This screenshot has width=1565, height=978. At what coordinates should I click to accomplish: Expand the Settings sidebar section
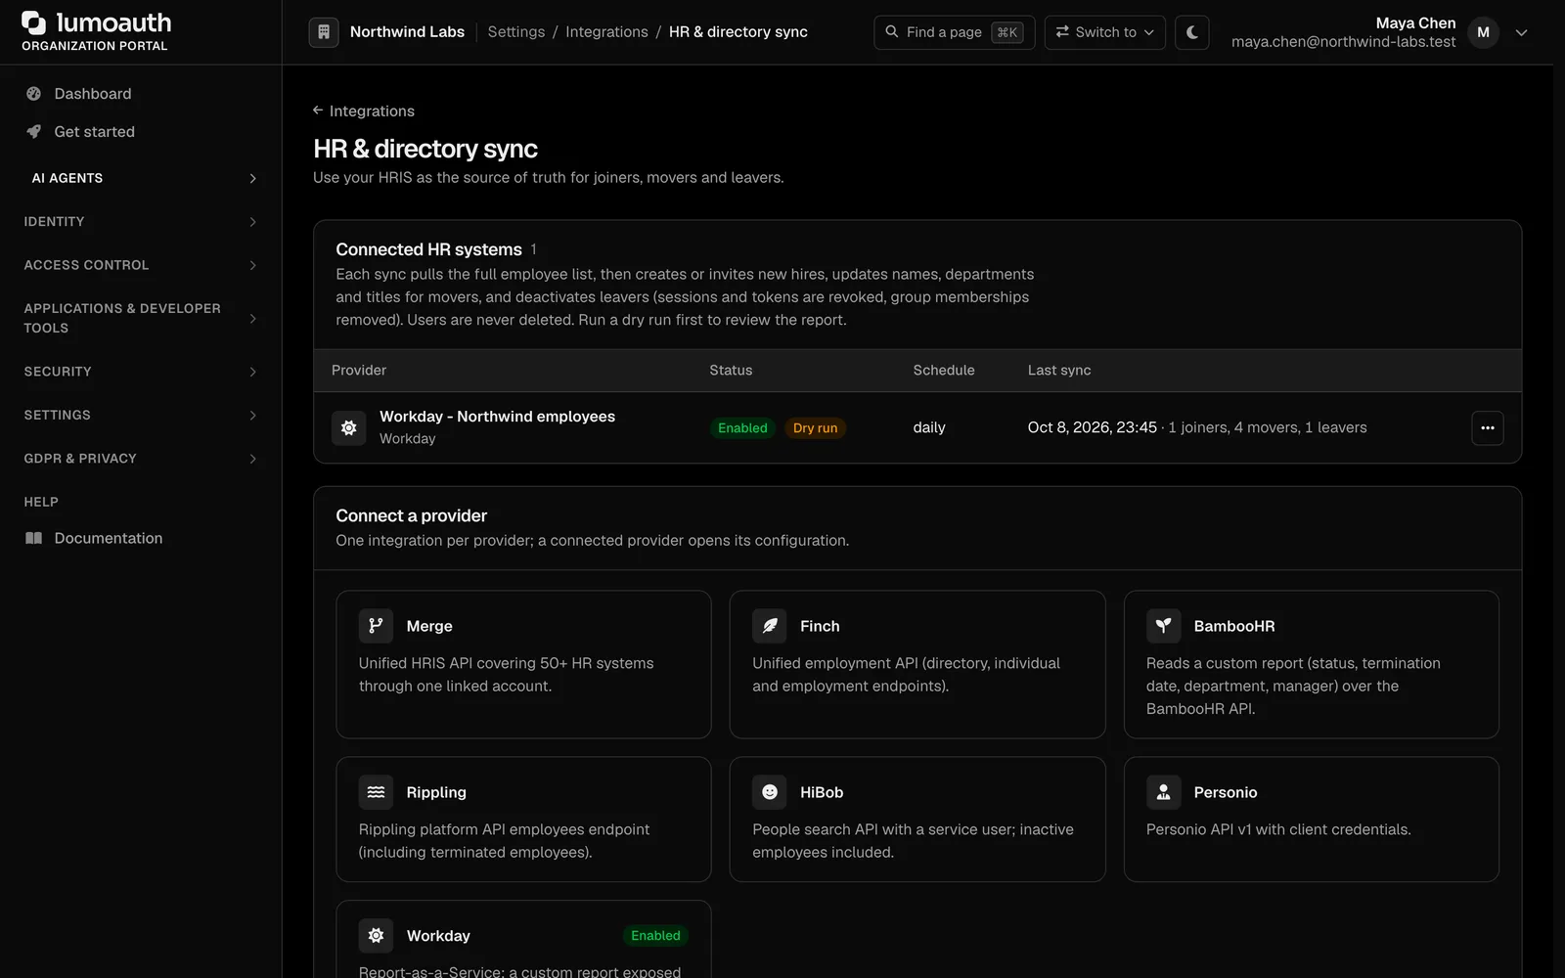tap(141, 415)
